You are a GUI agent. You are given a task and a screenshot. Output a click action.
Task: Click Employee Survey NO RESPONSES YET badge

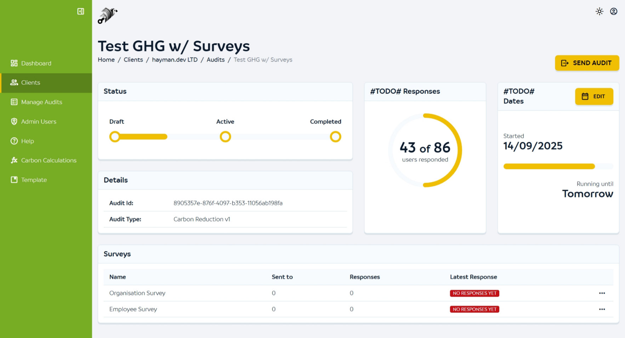tap(475, 309)
